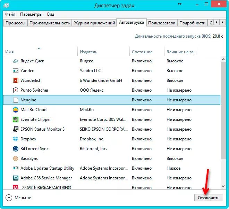229x209 pixels.
Task: Click the Меньше label
Action: click(23, 198)
